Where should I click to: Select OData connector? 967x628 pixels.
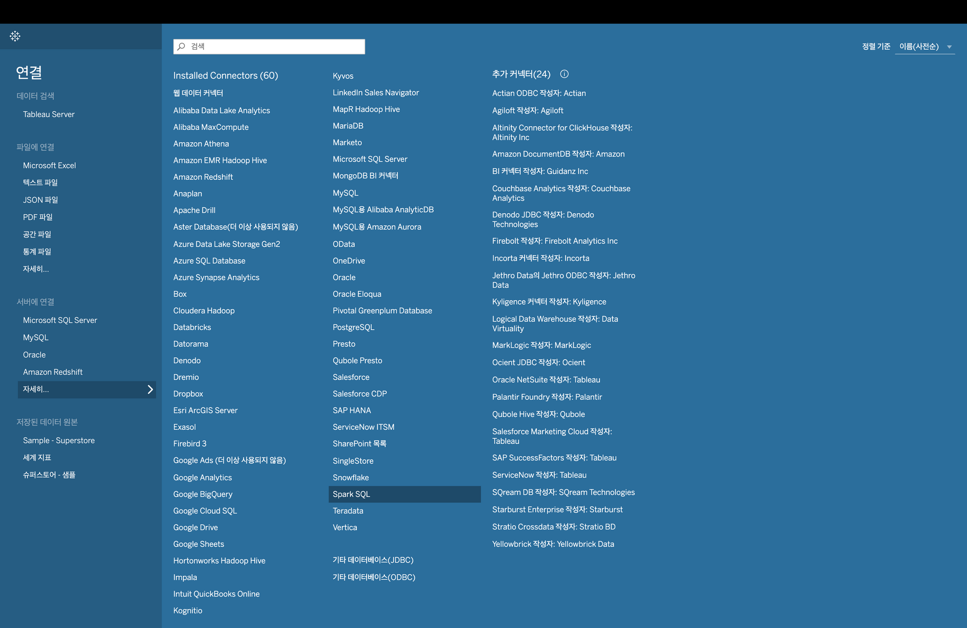(x=344, y=245)
